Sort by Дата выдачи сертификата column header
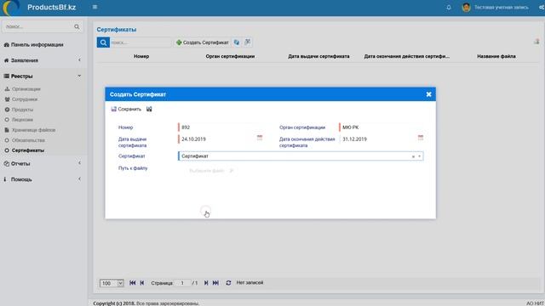 318,56
